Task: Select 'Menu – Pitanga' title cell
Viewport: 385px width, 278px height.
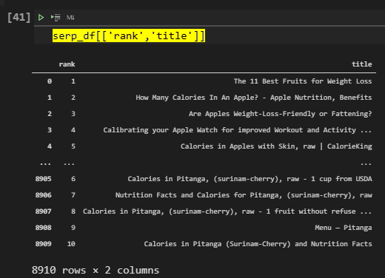Action: coord(344,228)
